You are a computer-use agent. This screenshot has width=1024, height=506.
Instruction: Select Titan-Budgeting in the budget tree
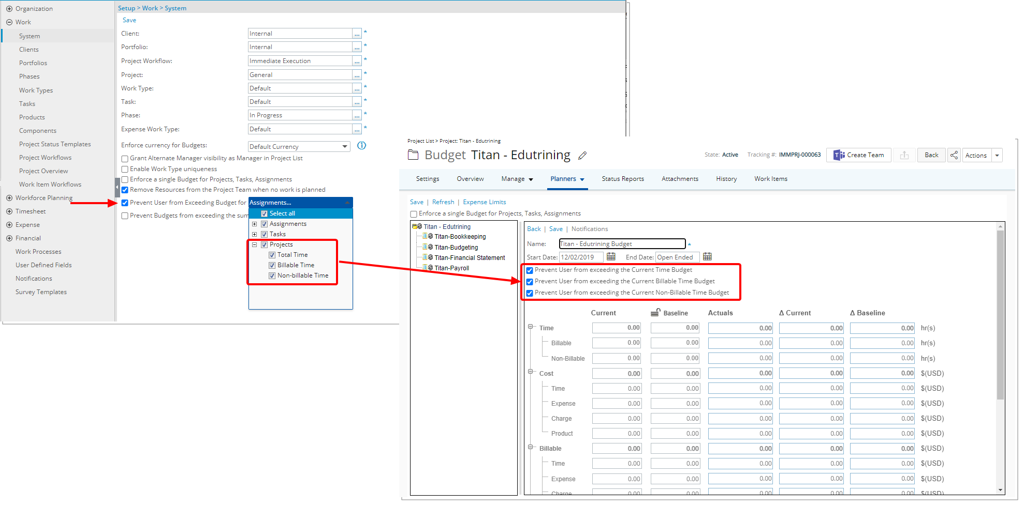(x=456, y=248)
